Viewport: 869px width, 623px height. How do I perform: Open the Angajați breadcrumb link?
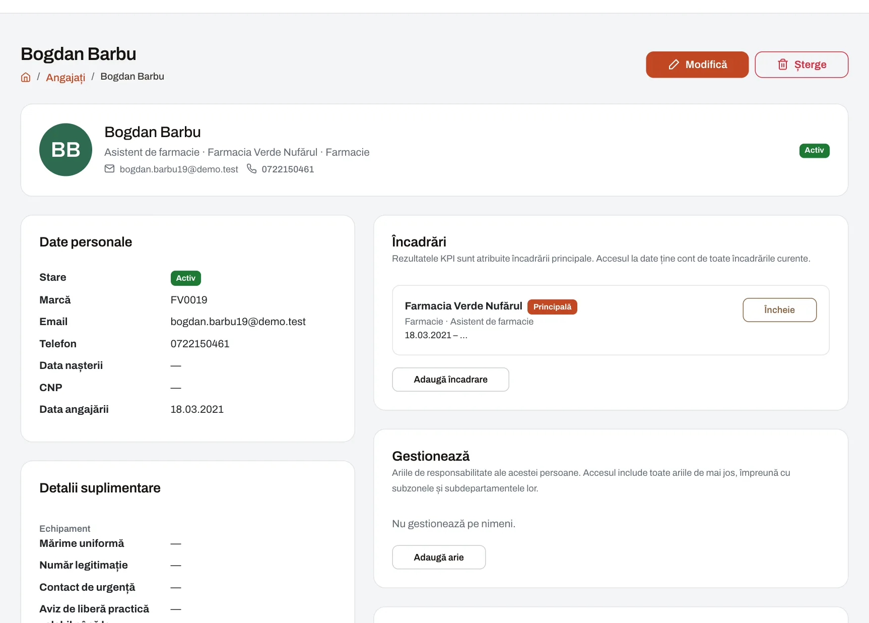click(x=65, y=77)
